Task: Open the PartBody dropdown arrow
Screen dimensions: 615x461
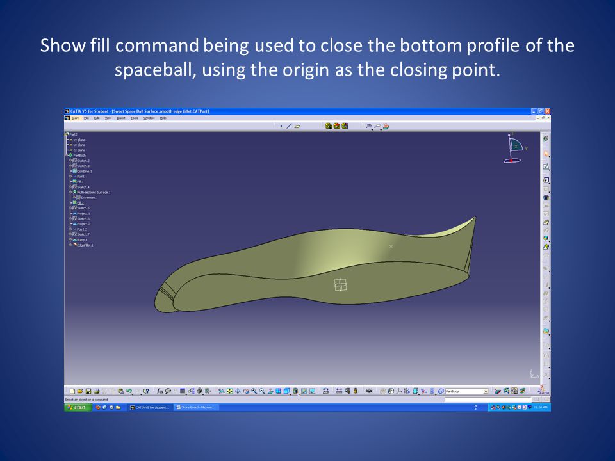Action: [x=486, y=391]
